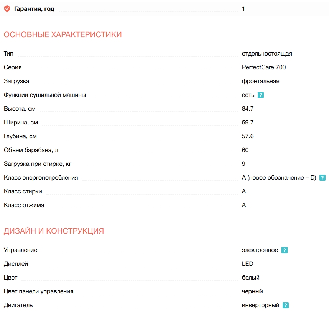
Task: Click the "ДИЗАЙН И КОНСТРУКЦИЯ" section heading
Action: point(54,231)
